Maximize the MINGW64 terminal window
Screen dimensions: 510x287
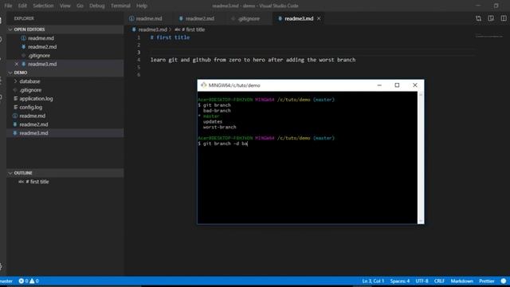click(397, 85)
